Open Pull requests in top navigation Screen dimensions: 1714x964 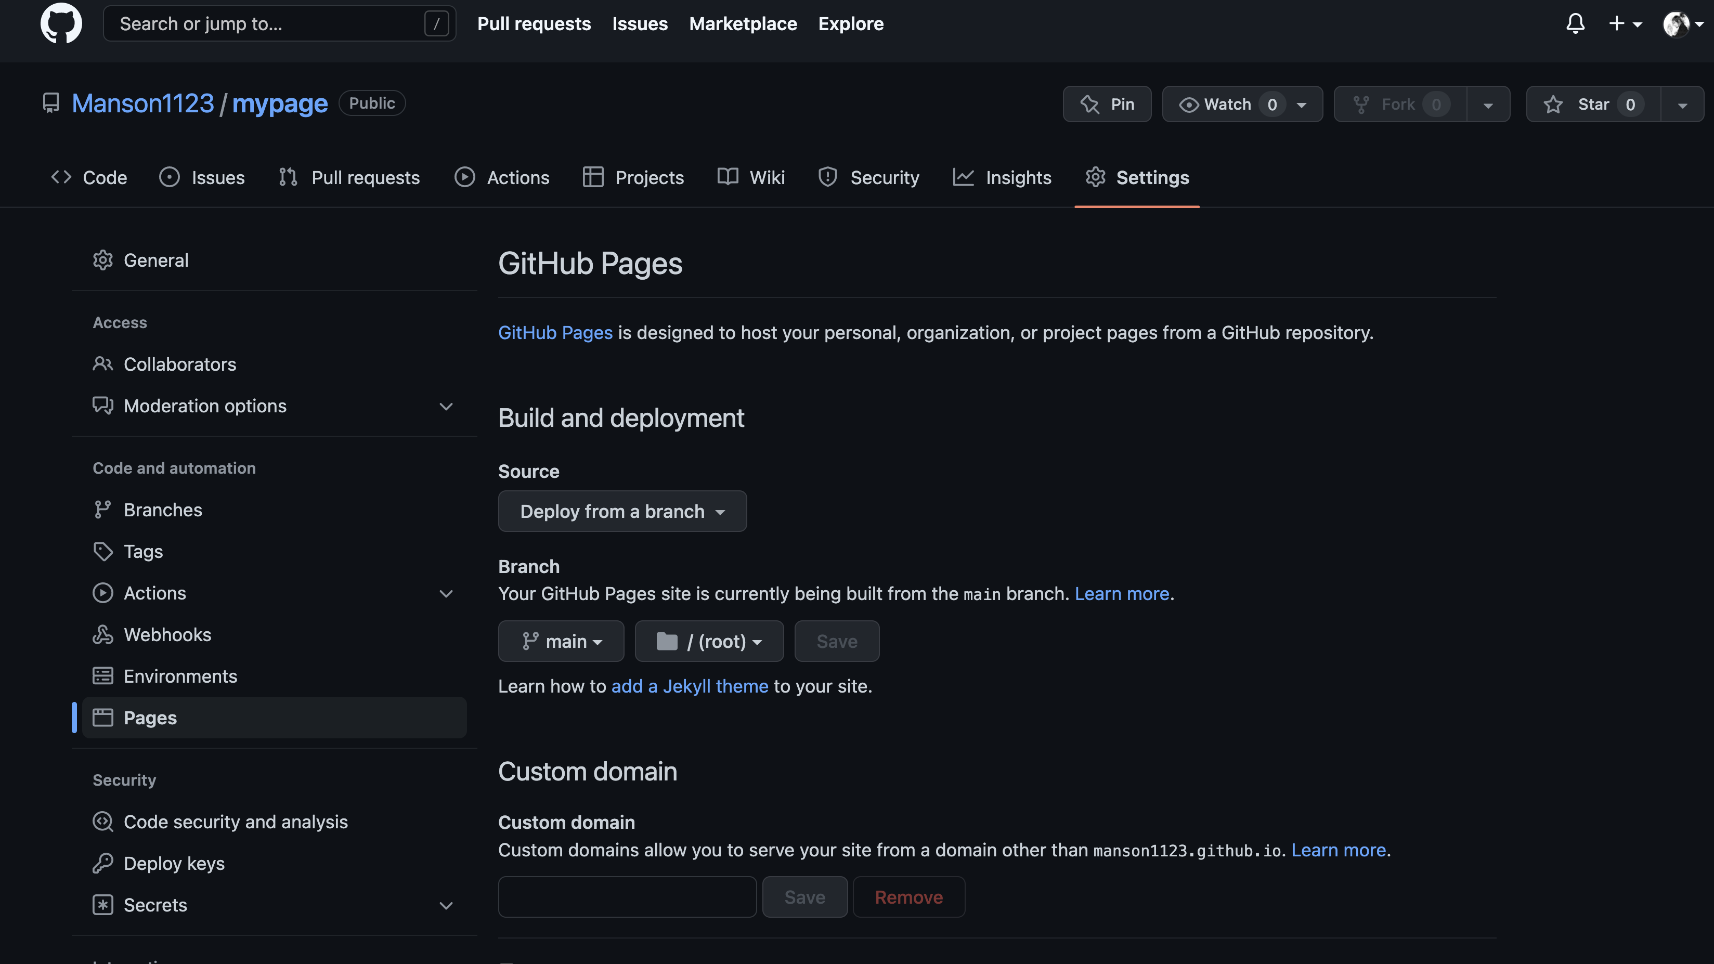tap(534, 24)
